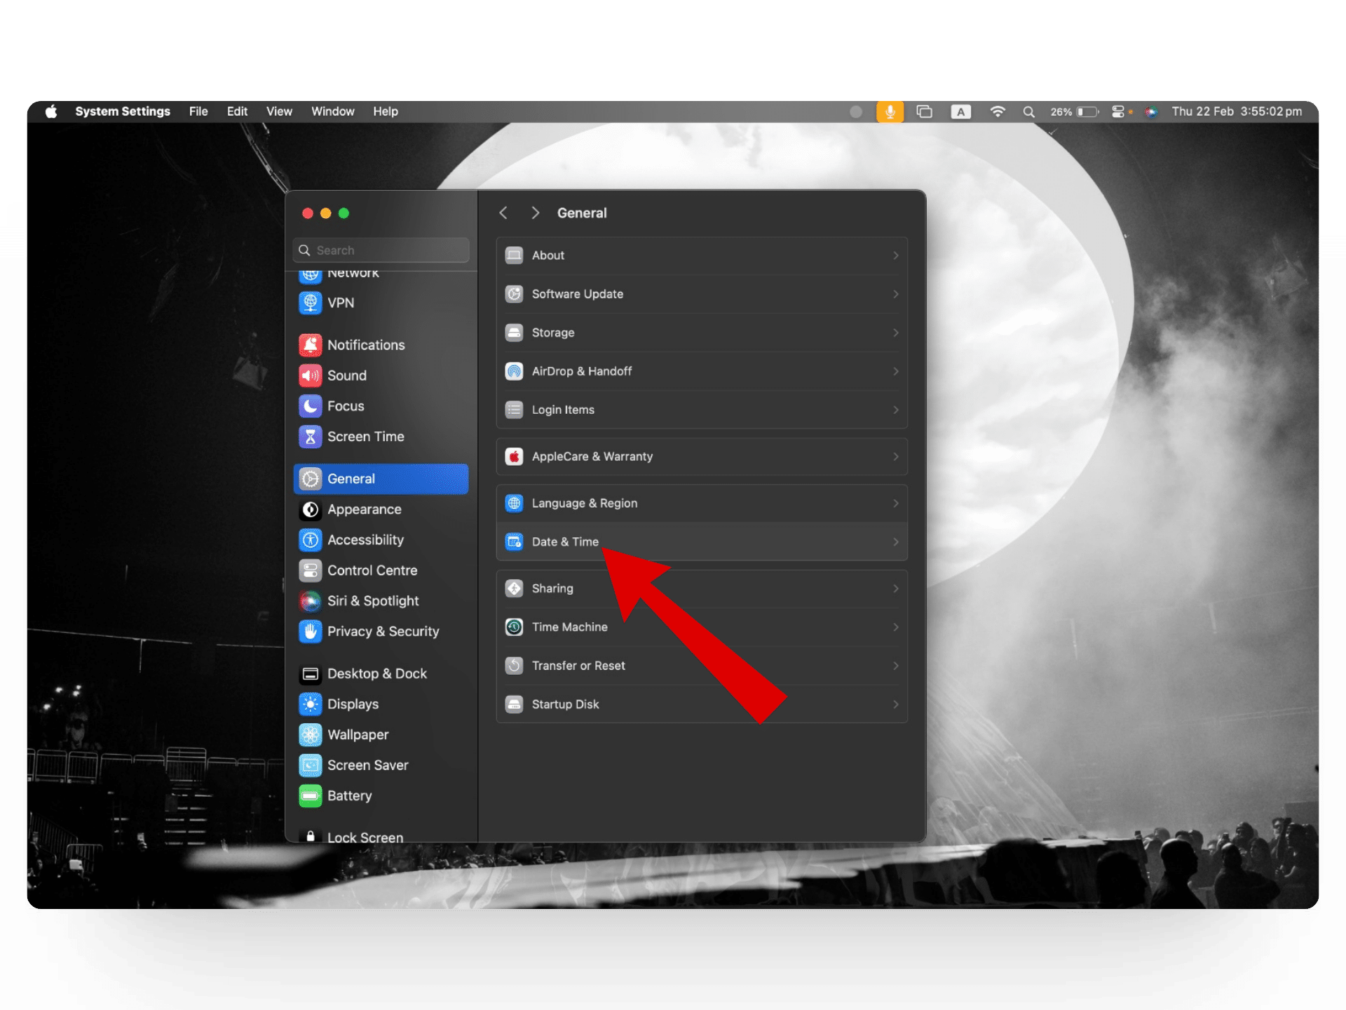
Task: Select the Wallpaper icon in sidebar
Action: point(310,734)
